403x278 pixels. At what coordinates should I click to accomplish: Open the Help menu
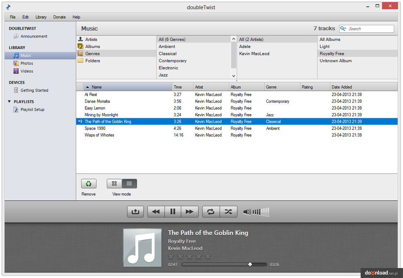pyautogui.click(x=76, y=17)
